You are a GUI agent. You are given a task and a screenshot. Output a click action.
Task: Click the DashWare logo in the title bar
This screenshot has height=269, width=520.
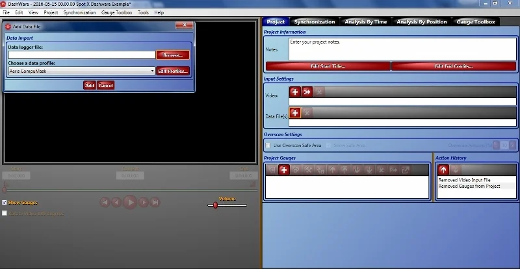[x=3, y=4]
